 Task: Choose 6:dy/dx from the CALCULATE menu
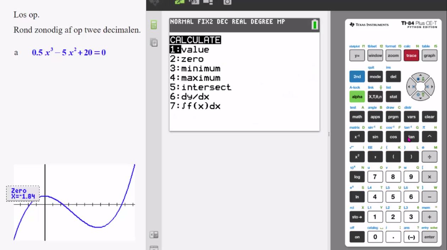click(189, 97)
